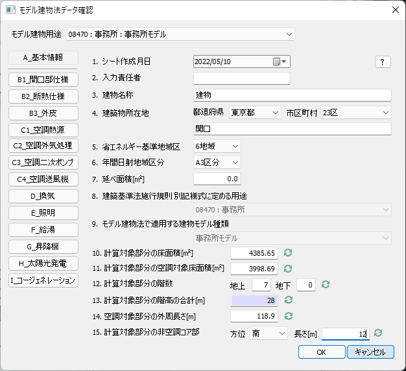
Task: Switch to the B1_開口部仕様 tab
Action: click(x=43, y=80)
